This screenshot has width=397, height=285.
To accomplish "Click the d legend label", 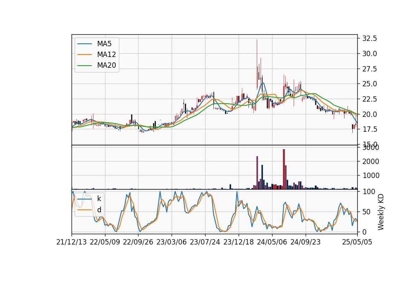I will (99, 210).
